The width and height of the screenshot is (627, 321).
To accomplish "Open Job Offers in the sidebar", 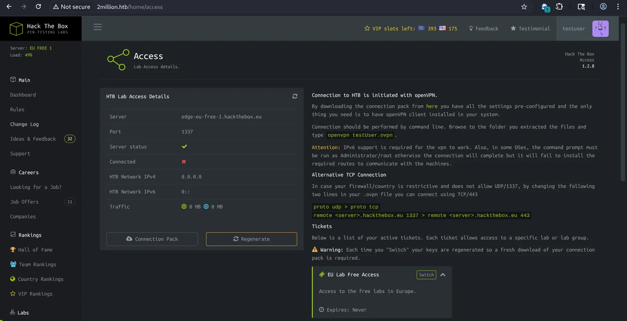I will point(24,202).
